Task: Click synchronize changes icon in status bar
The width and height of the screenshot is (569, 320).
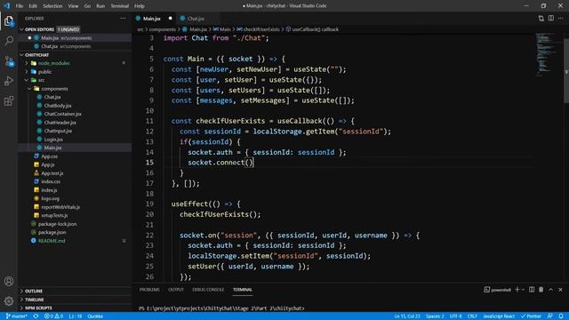Action: tap(36, 316)
